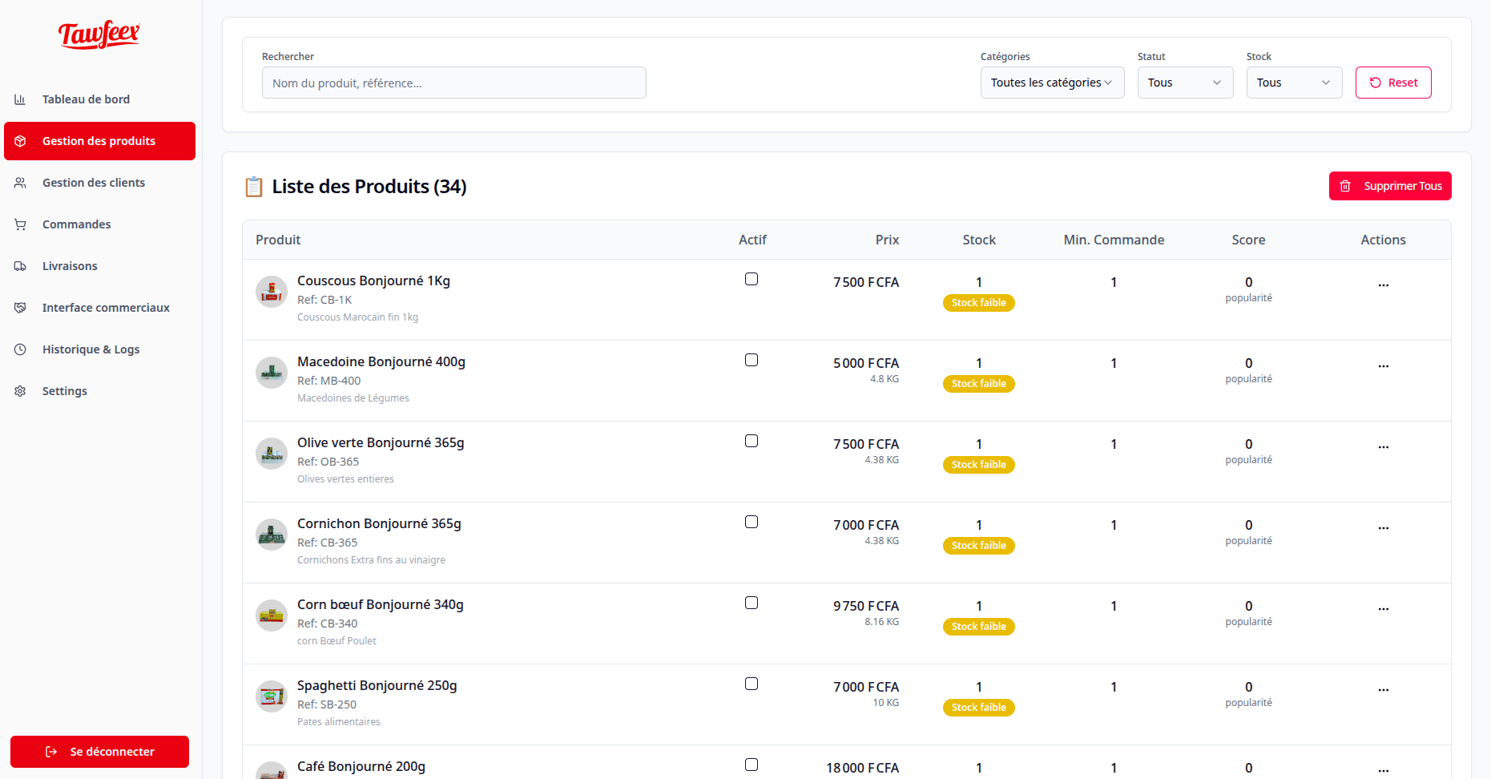This screenshot has height=779, width=1491.
Task: Select Gestion des produits in sidebar
Action: point(99,141)
